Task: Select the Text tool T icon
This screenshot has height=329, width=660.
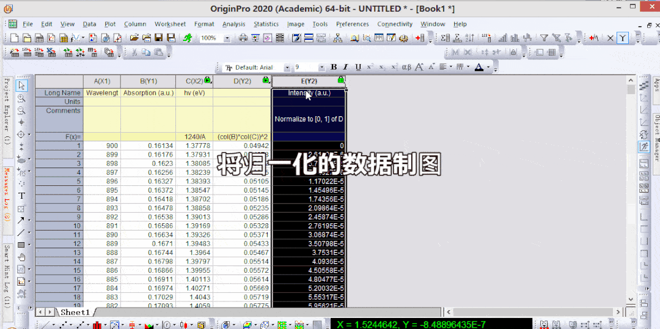Action: (22, 196)
